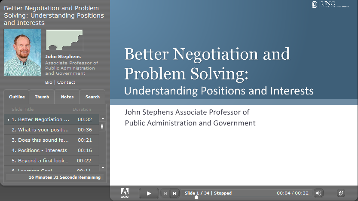Select slide 3 Does this sound fa...
358x201 pixels.
(52, 140)
